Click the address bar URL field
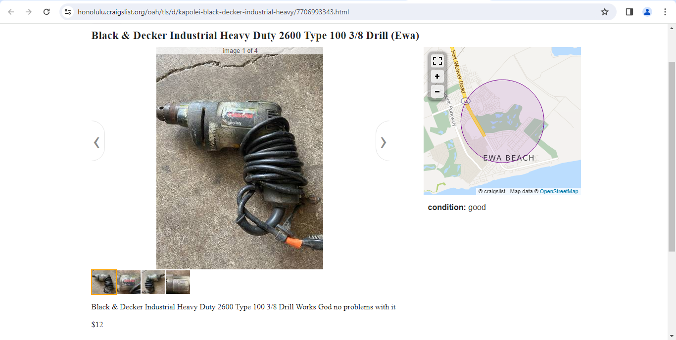Screen dimensions: 676x340 pos(337,12)
